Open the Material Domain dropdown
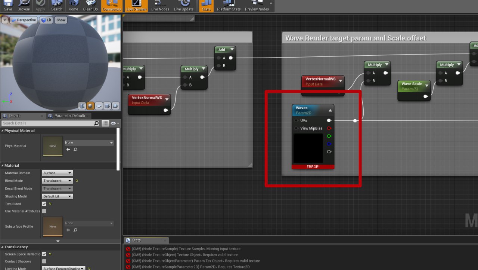The width and height of the screenshot is (478, 270). pyautogui.click(x=58, y=173)
